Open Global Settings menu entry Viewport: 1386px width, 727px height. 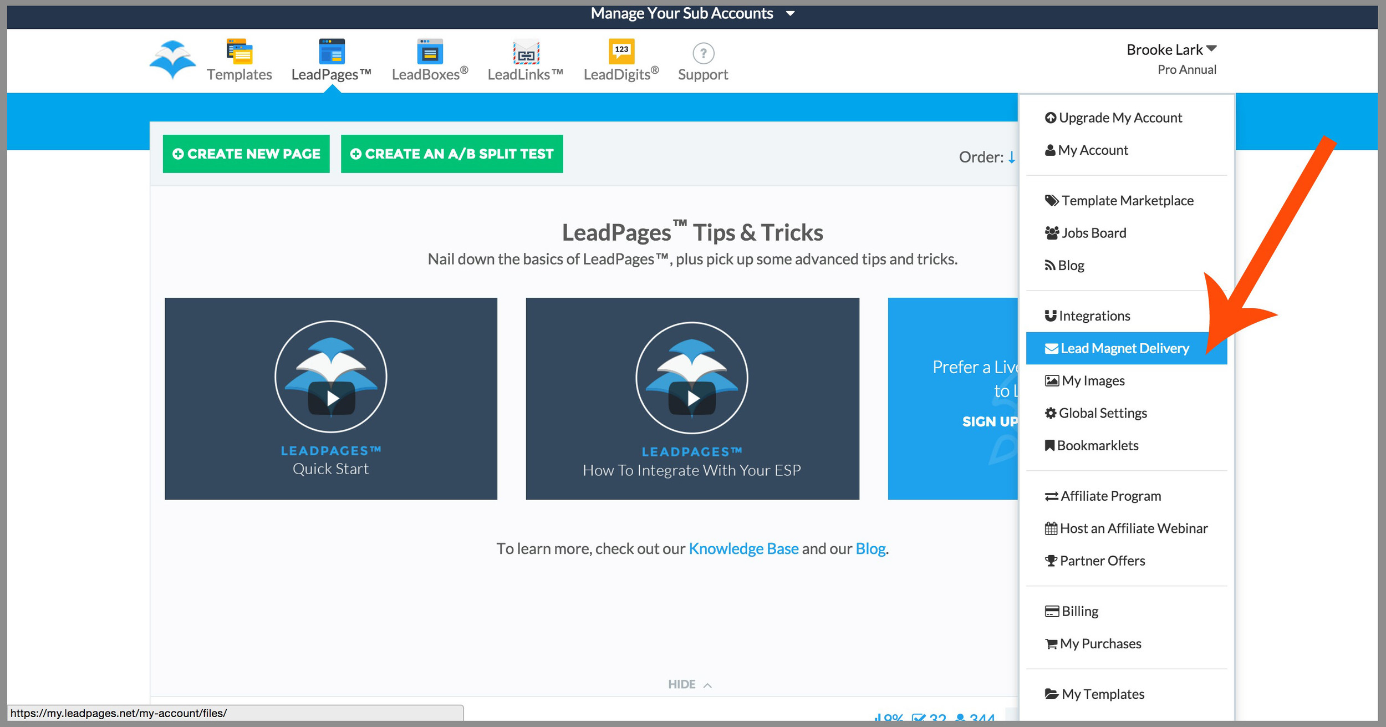click(x=1095, y=413)
